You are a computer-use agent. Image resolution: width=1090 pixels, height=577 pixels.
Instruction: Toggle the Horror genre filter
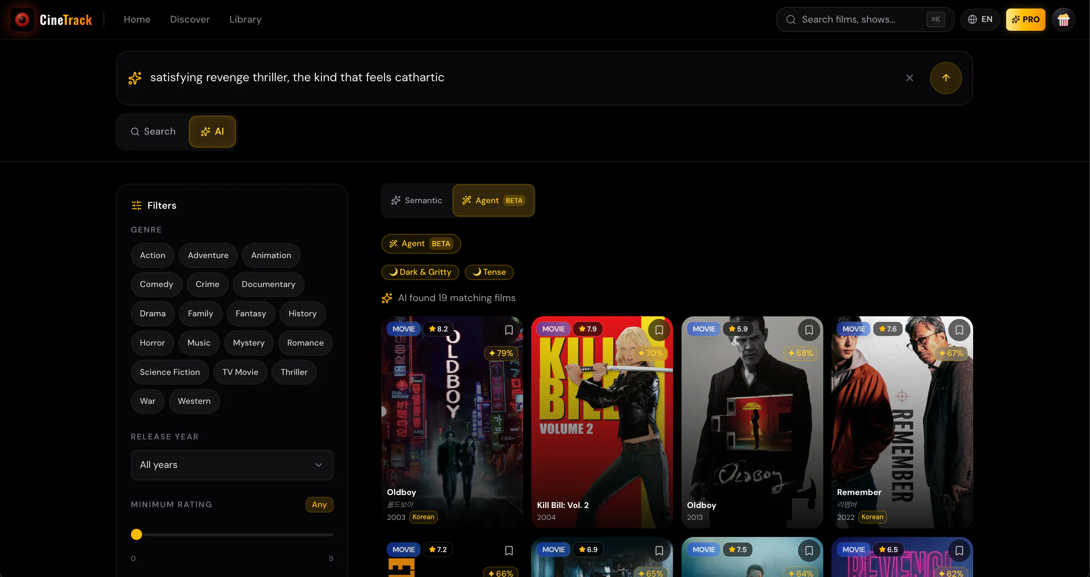coord(152,343)
